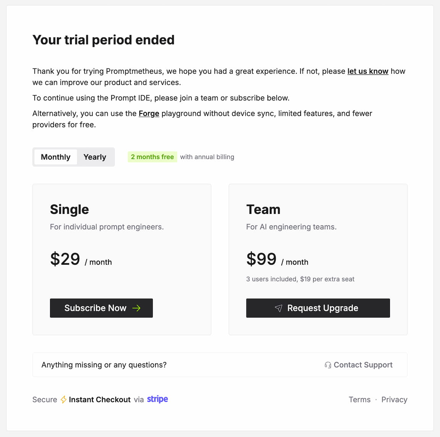
Task: Click the 'let us know' feedback link
Action: (368, 71)
